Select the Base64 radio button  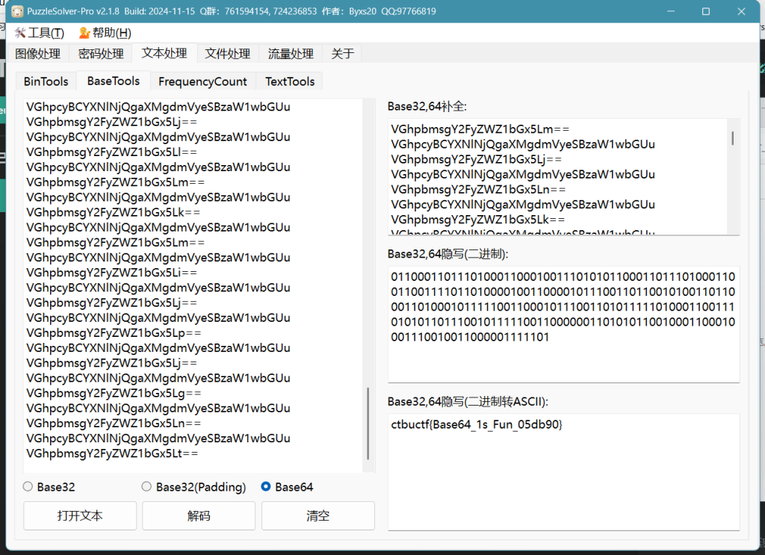point(266,487)
